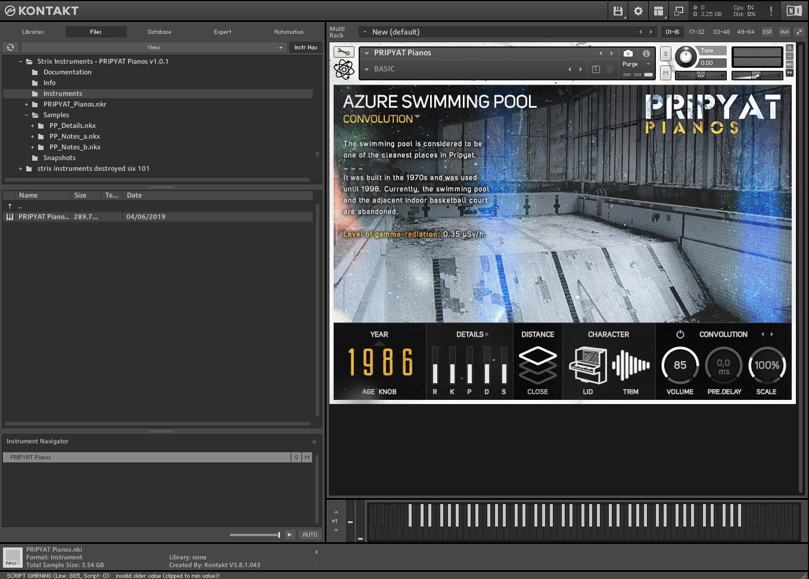Toggle the AUX button on the instrument header

tap(789, 64)
